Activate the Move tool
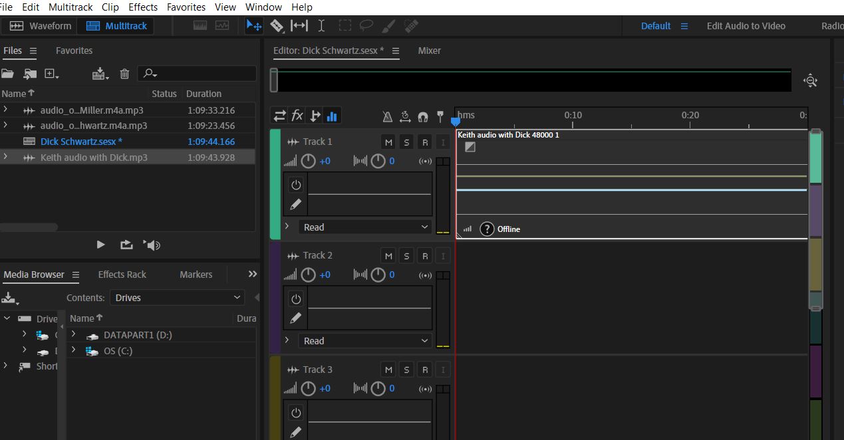This screenshot has height=440, width=844. pyautogui.click(x=255, y=25)
